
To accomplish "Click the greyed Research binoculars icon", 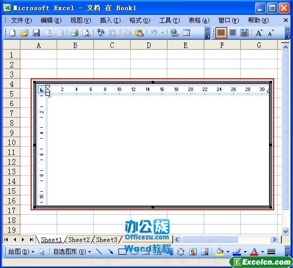I will [113, 33].
